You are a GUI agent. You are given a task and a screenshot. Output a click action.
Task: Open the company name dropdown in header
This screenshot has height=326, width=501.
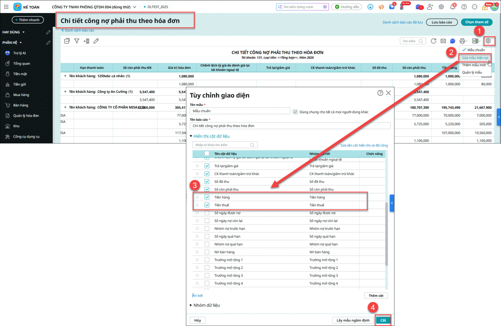[x=135, y=7]
